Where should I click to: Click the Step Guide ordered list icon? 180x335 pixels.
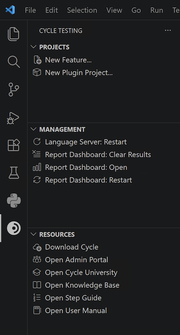pos(37,298)
